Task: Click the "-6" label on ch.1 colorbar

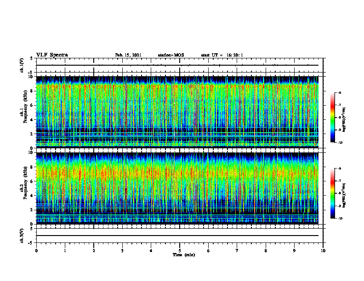Action: (x=339, y=92)
